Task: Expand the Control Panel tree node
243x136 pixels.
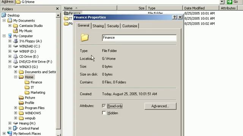Action: (10, 128)
